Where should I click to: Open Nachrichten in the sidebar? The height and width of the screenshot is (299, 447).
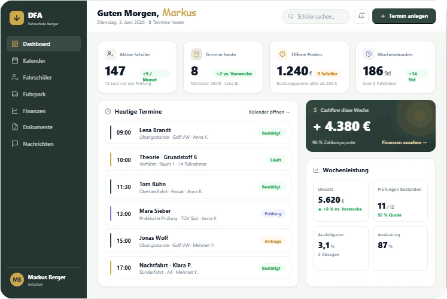pyautogui.click(x=44, y=144)
